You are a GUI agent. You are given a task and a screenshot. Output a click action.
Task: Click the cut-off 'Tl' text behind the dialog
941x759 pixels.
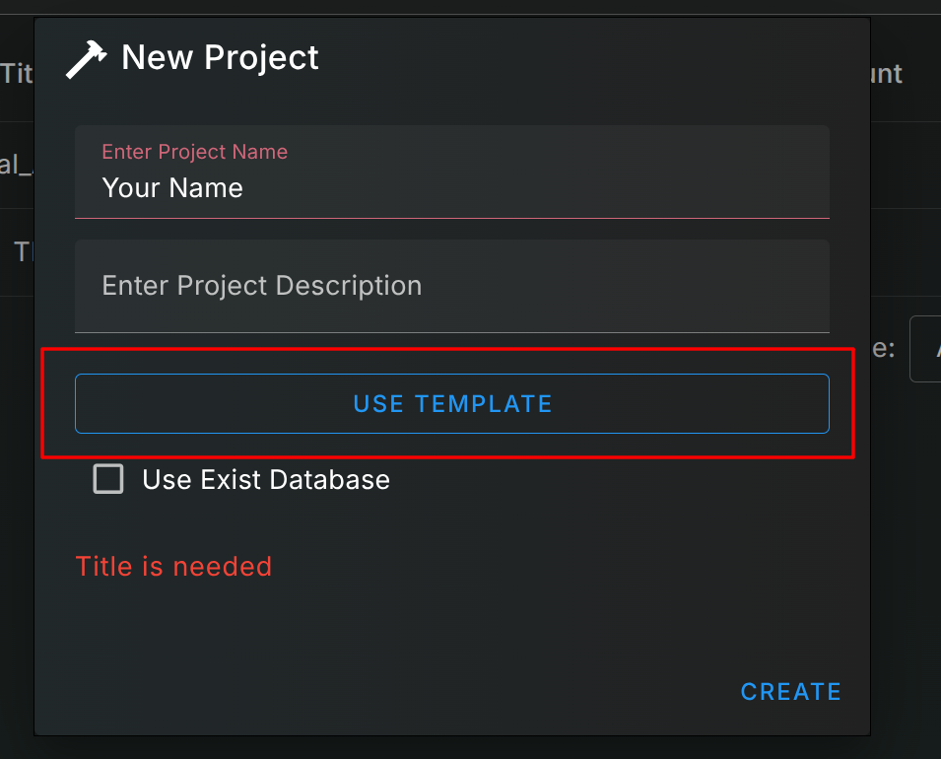click(x=24, y=252)
